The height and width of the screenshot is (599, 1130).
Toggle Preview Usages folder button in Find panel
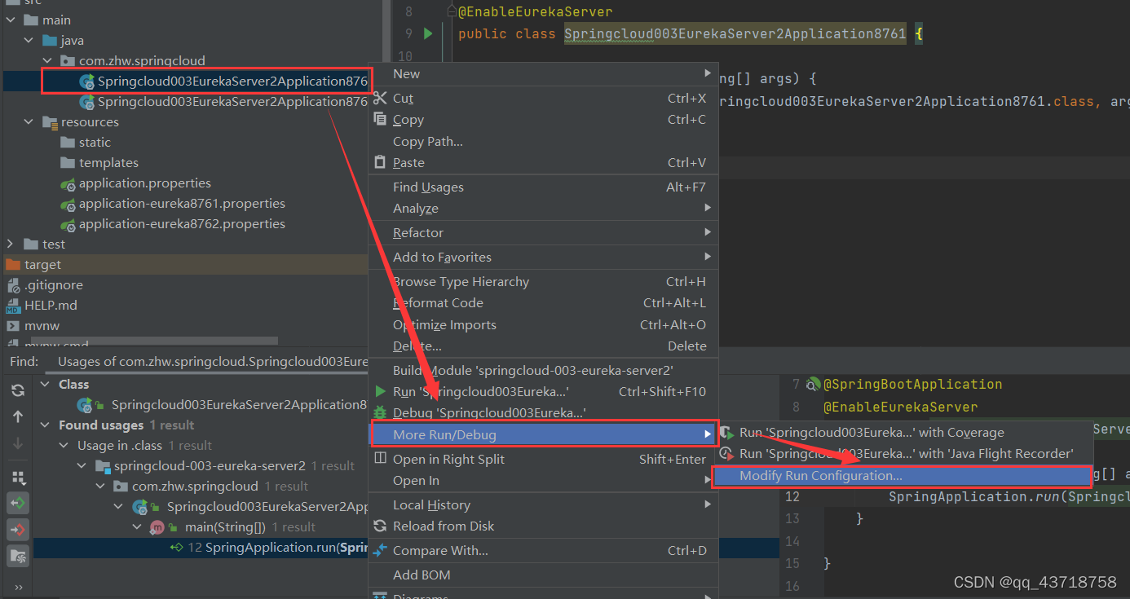point(18,556)
